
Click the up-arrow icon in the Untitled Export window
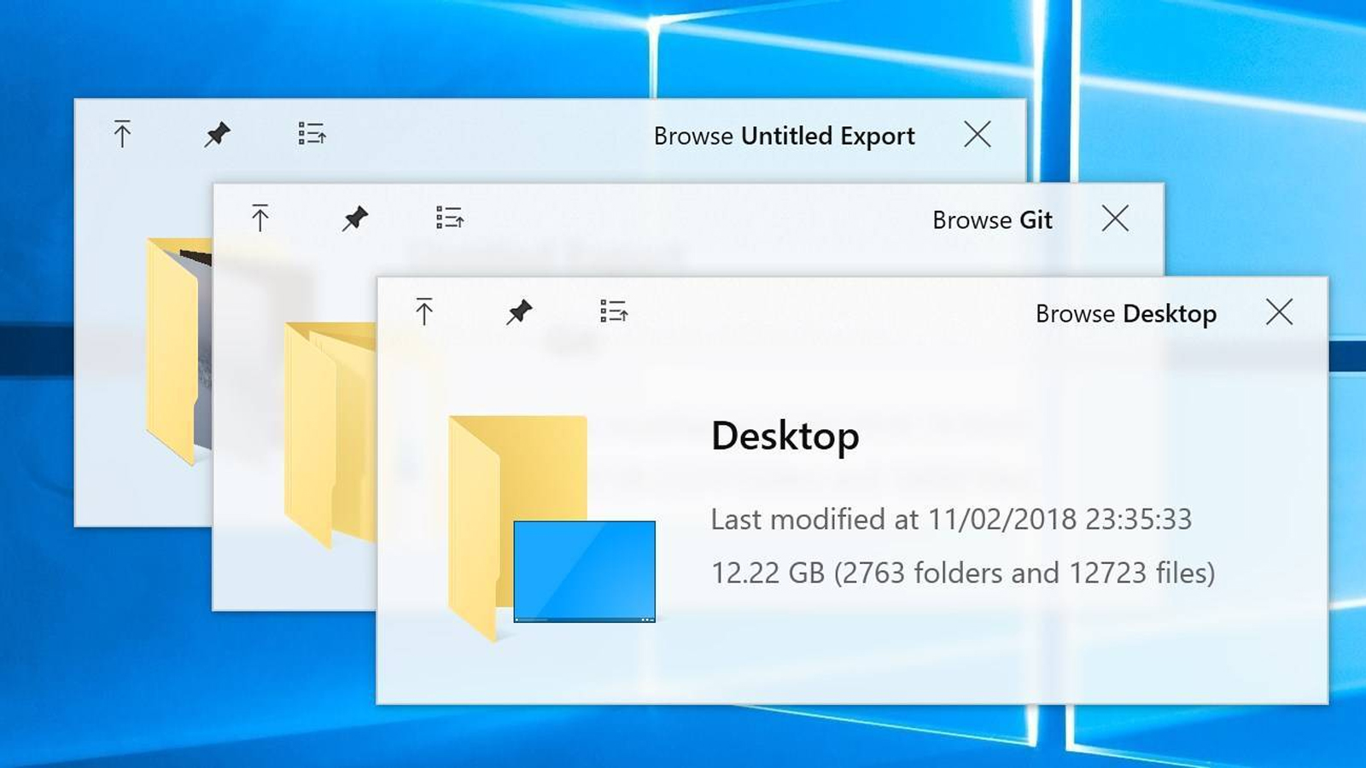(122, 134)
